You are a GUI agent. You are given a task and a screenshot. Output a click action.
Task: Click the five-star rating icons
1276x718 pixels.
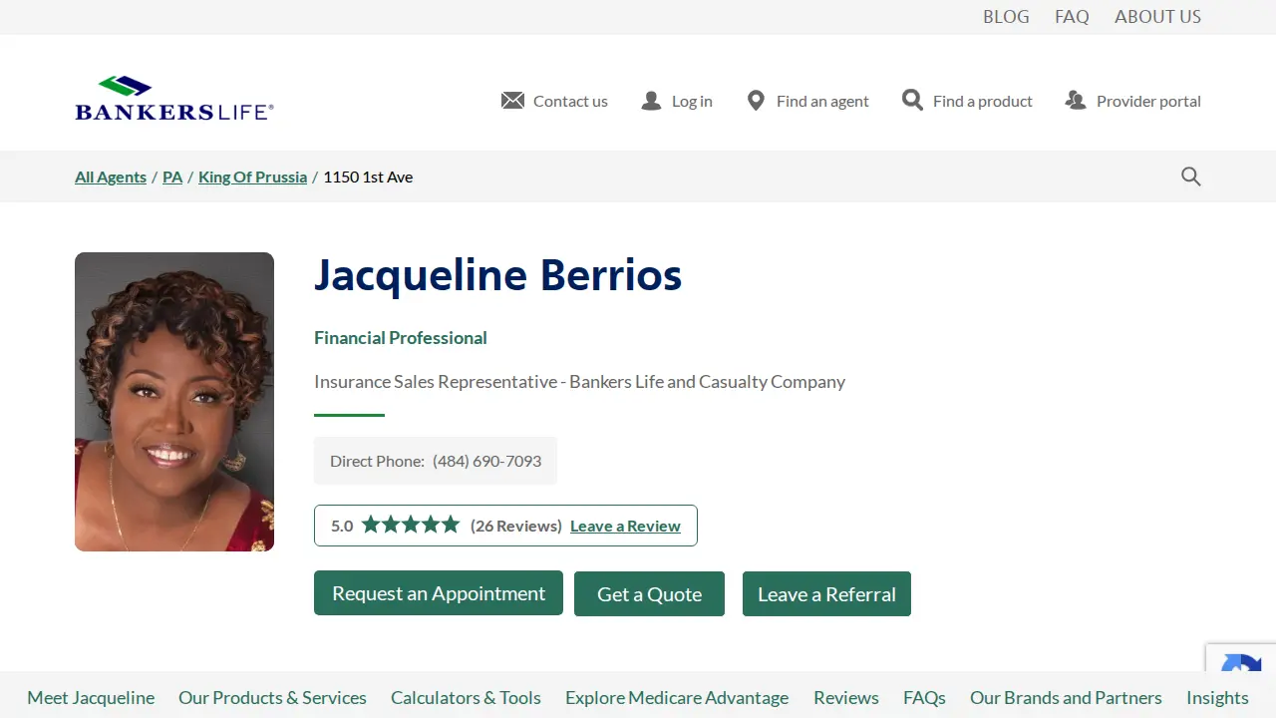pyautogui.click(x=411, y=525)
